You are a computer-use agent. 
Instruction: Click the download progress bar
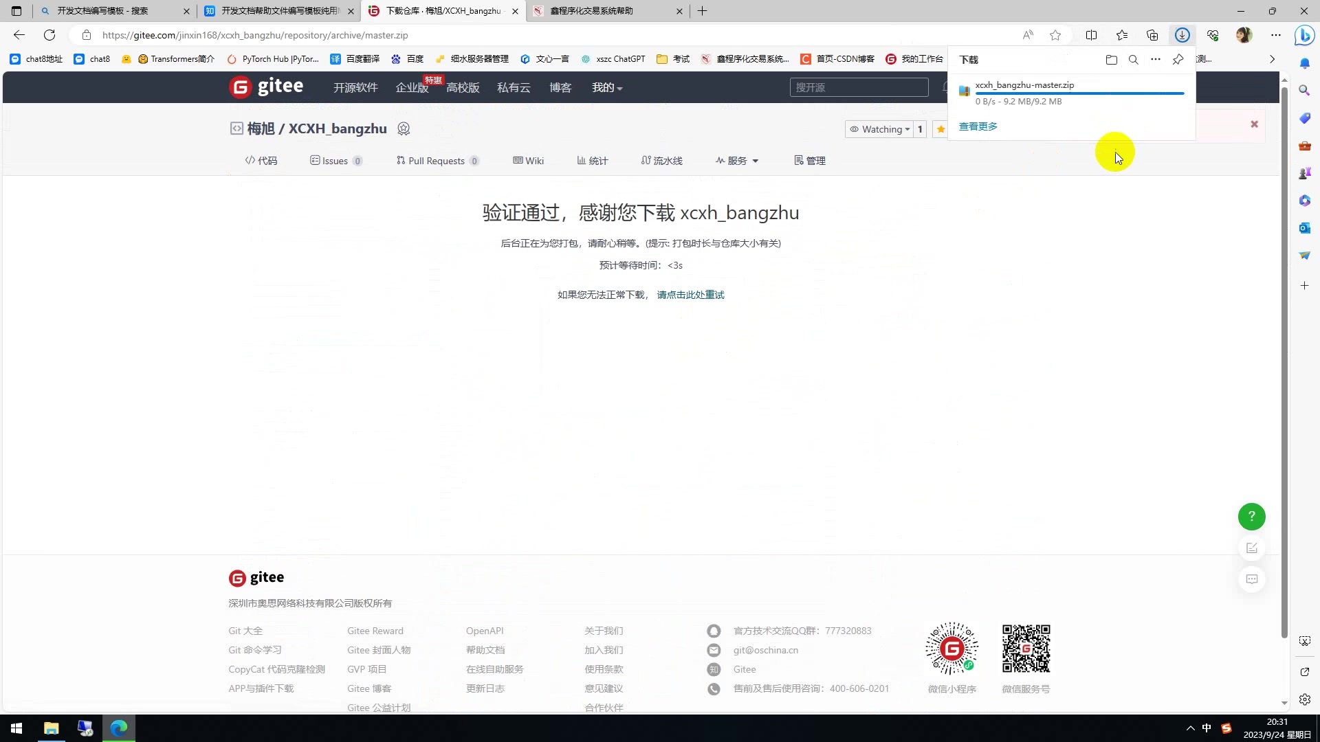click(1079, 93)
